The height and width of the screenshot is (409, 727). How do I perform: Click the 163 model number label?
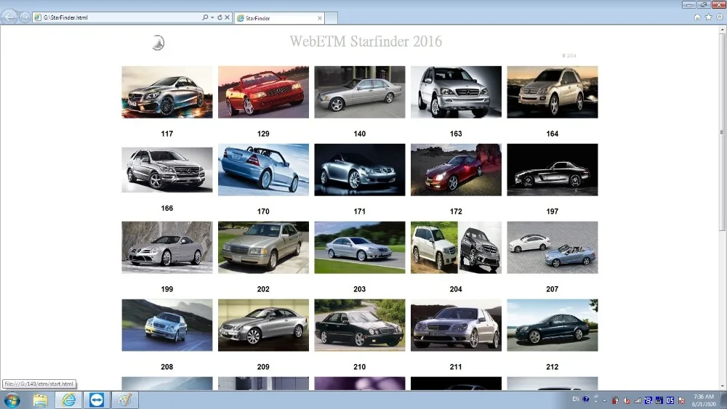point(456,134)
